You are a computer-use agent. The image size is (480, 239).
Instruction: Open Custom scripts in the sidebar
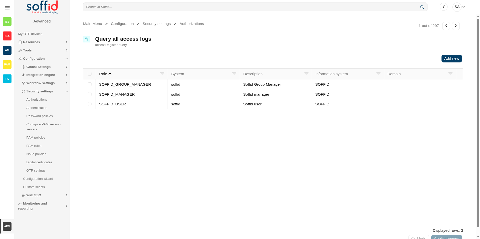pyautogui.click(x=34, y=187)
